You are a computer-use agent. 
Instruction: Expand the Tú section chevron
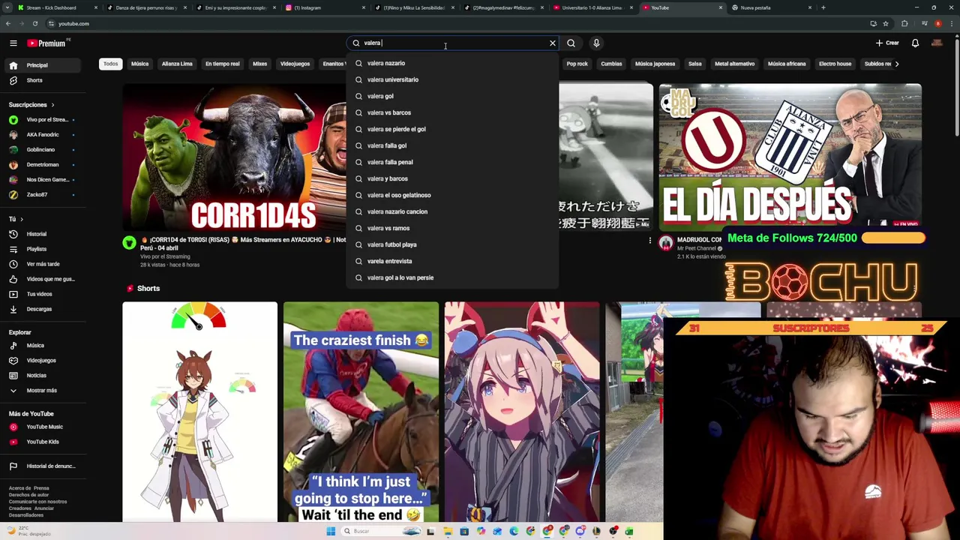click(22, 219)
